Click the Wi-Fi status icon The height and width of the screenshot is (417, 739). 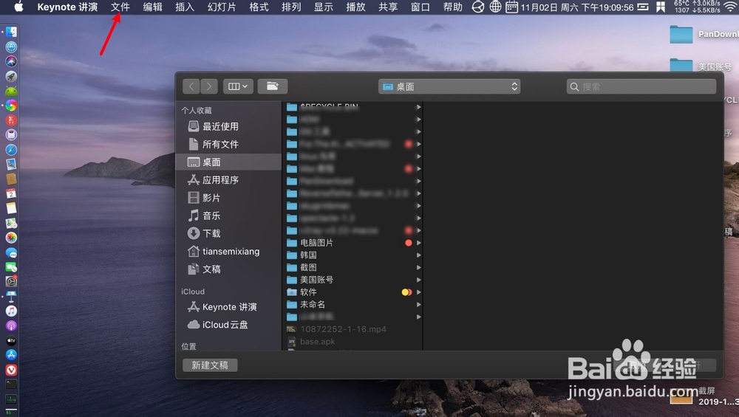click(730, 7)
